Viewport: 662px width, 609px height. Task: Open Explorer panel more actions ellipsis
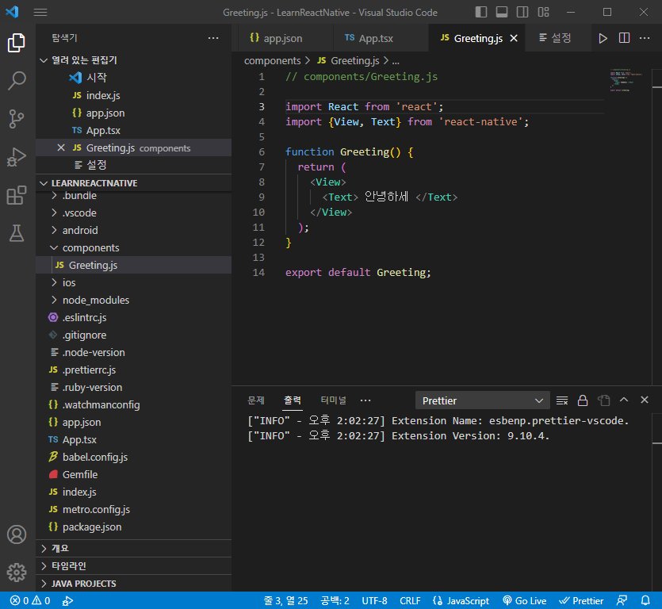213,38
